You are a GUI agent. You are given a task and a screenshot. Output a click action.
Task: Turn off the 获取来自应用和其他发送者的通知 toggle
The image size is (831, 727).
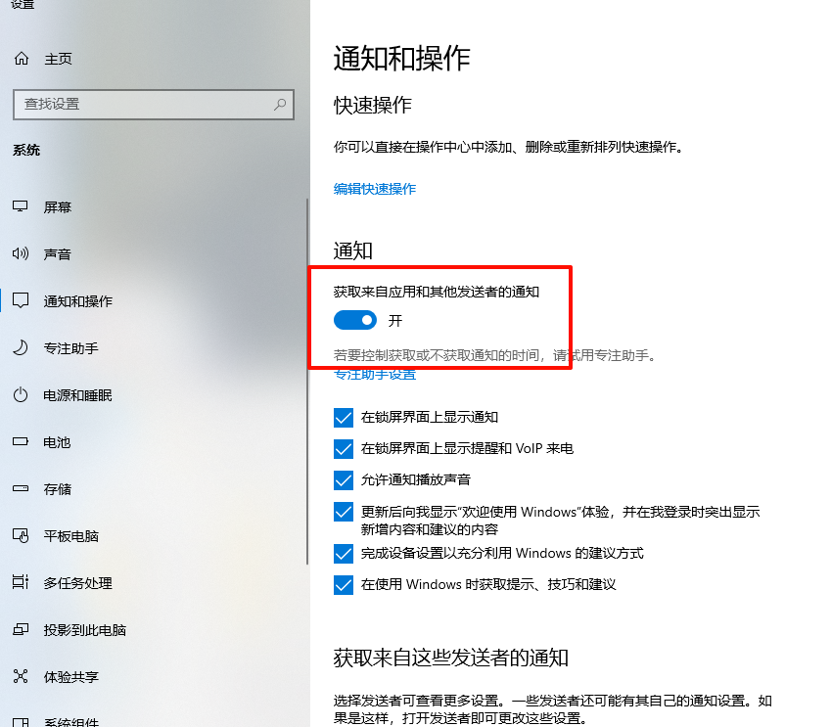click(355, 321)
